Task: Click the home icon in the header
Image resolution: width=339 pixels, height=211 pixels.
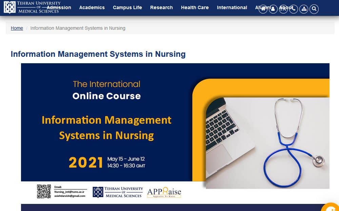Action: click(263, 9)
